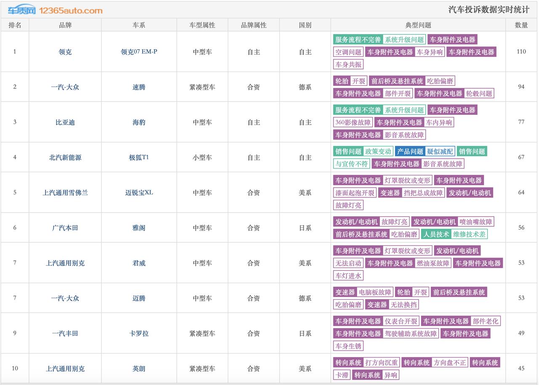
Task: Click the 360影像故障 issue tag
Action: tap(353, 122)
